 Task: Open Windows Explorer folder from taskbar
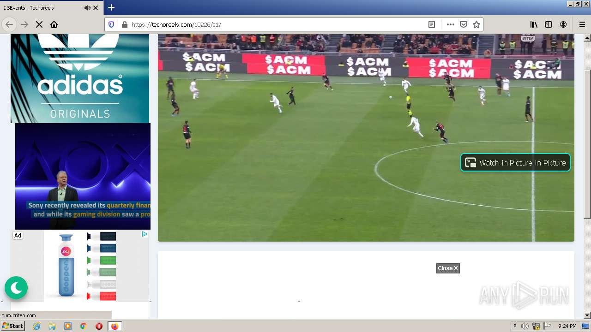point(52,326)
